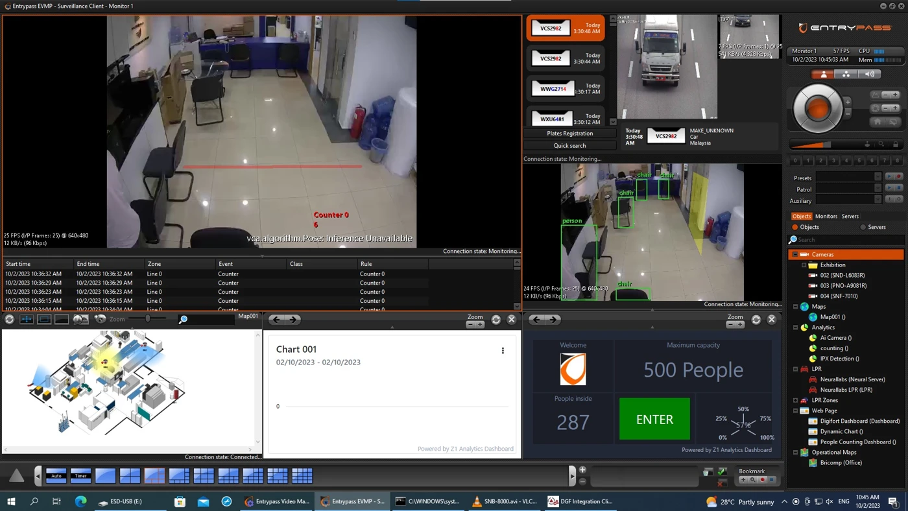This screenshot has width=908, height=511.
Task: Close the Chart 001 web panel
Action: [512, 320]
